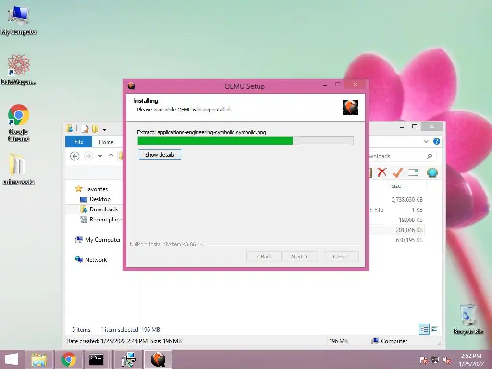The height and width of the screenshot is (369, 492).
Task: Open Explorer help question mark icon
Action: (x=436, y=141)
